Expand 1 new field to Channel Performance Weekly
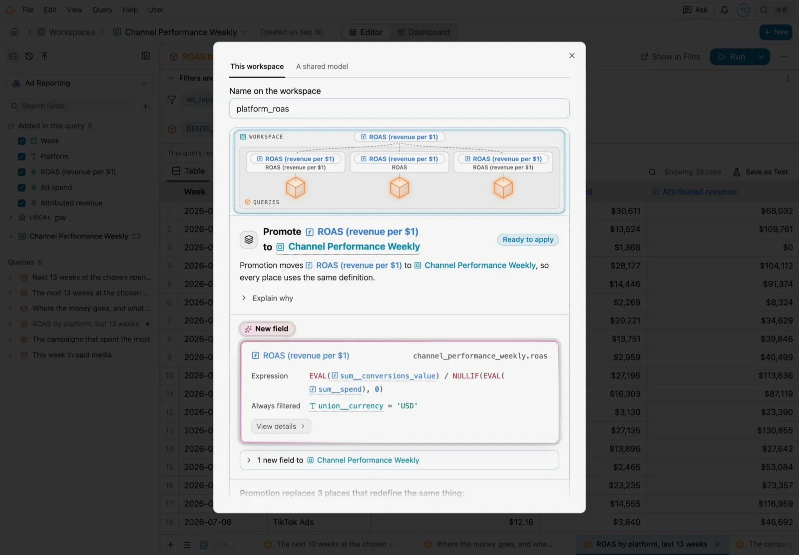799x555 pixels. point(399,460)
